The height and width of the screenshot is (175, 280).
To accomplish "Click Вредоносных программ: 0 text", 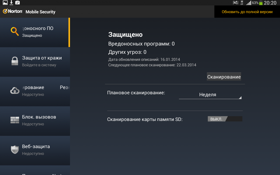I will click(141, 44).
